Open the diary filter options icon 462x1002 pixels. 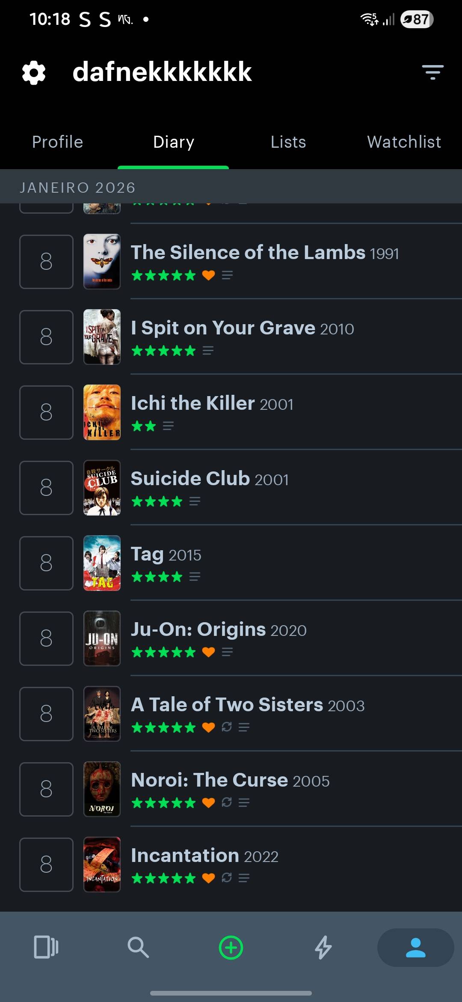432,72
